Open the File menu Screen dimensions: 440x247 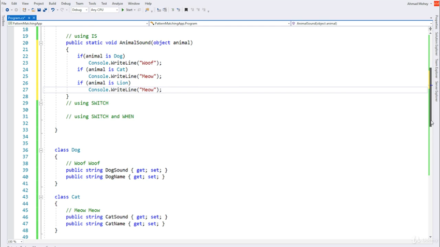point(4,4)
